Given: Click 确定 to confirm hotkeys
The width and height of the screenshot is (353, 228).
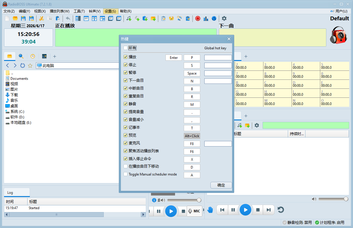Looking at the screenshot, I should point(221,185).
